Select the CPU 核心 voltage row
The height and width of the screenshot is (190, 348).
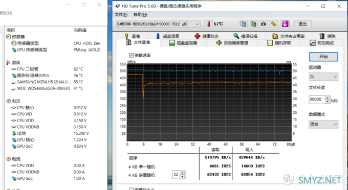(56, 108)
